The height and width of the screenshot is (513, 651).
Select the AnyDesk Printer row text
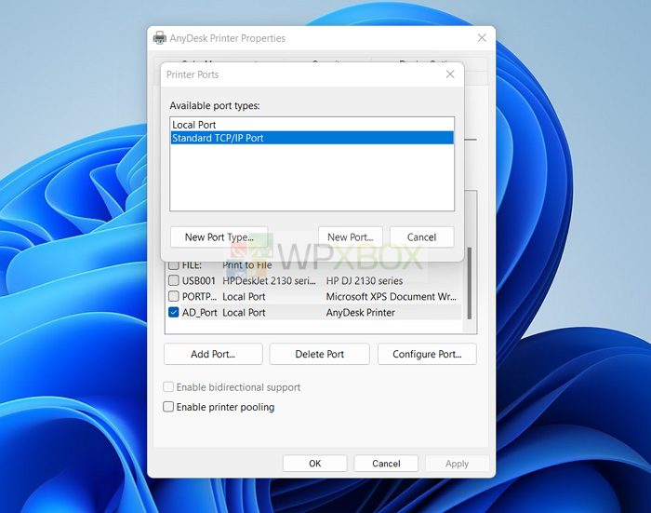tap(360, 312)
